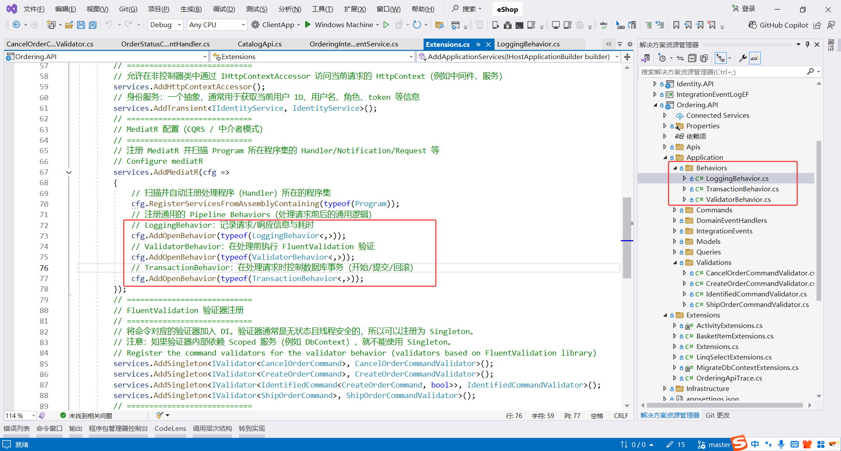Clear all bookmarks icon

pos(712,25)
